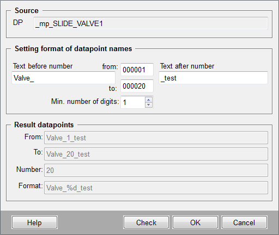279x235 pixels.
Task: Focus the Text after number field
Action: (x=213, y=78)
